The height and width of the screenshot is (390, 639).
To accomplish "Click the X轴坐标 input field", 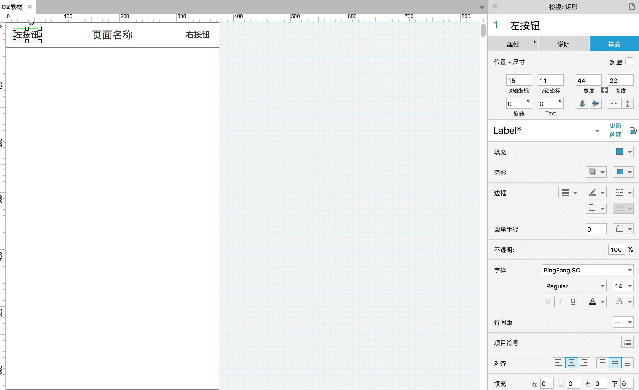I will [x=519, y=80].
